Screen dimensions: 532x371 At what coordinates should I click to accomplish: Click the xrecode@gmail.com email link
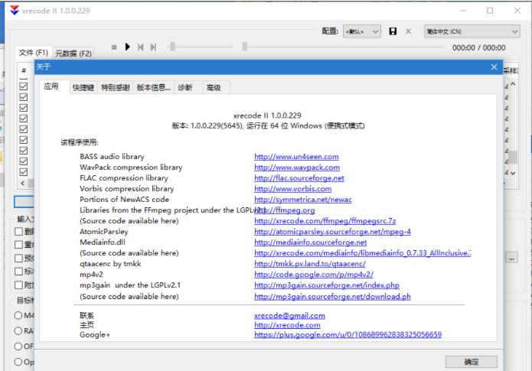(x=289, y=316)
